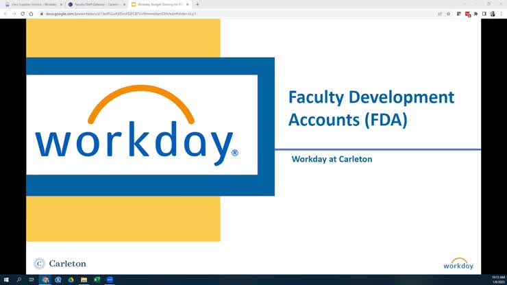This screenshot has height=285, width=507.
Task: Close the Faculty/Staff Gateway tab
Action: [x=125, y=5]
